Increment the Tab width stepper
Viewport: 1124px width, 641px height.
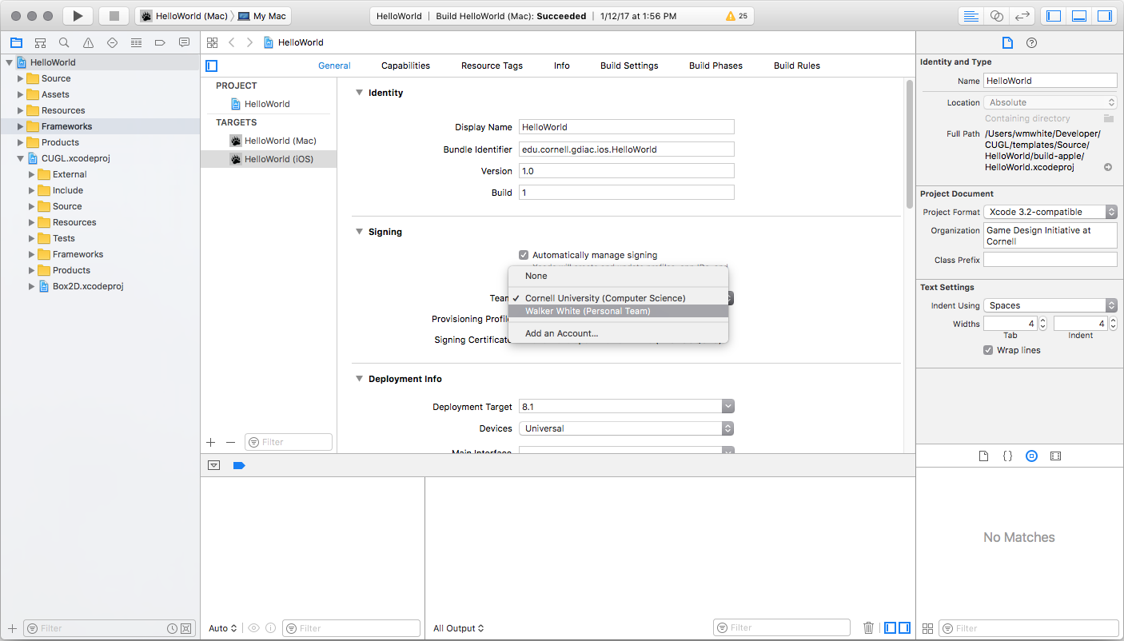(1042, 321)
